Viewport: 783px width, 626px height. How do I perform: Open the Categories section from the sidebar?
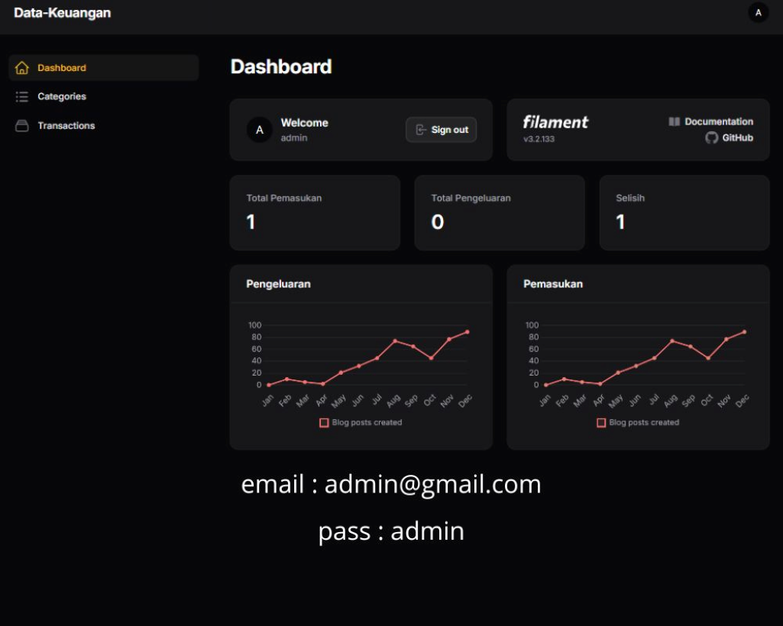click(63, 96)
